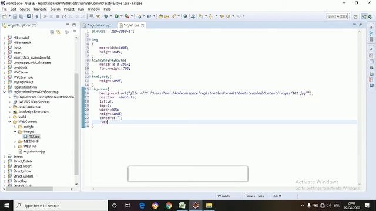This screenshot has height=211, width=376.
Task: Click the Save All icon
Action: (x=21, y=16)
